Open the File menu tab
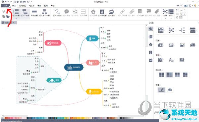199x122 pixels. (x=6, y=6)
